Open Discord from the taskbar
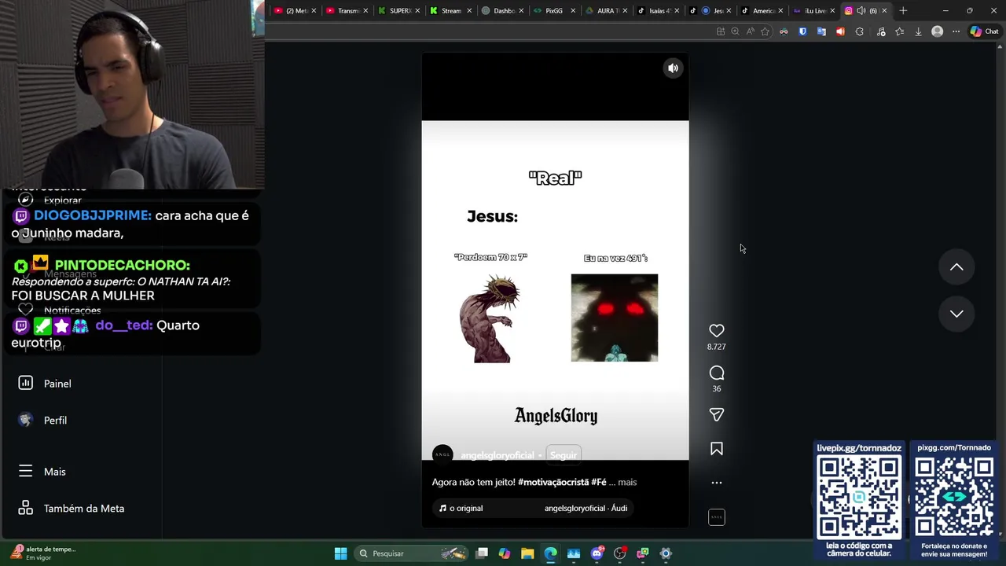Image resolution: width=1006 pixels, height=566 pixels. 597,553
